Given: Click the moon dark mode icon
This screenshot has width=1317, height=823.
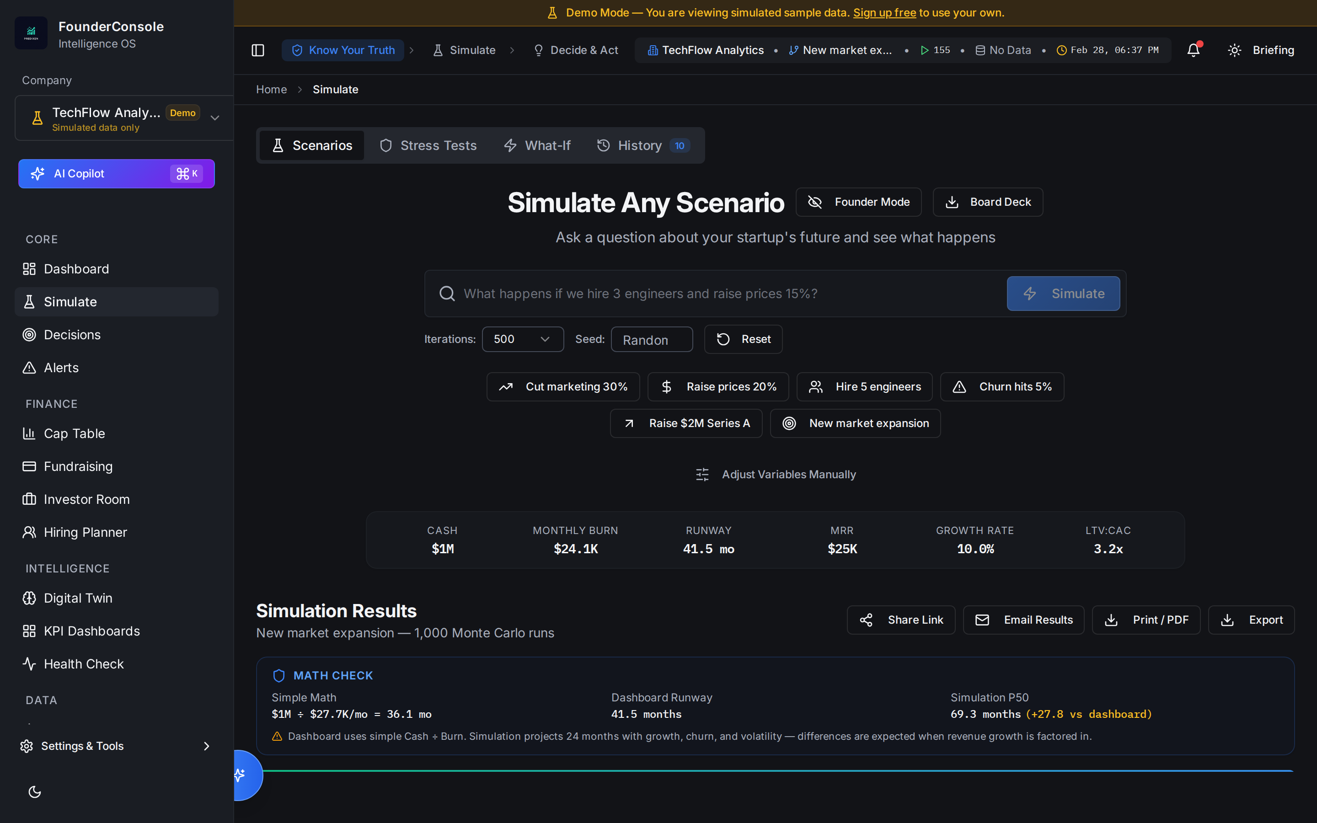Looking at the screenshot, I should tap(35, 791).
